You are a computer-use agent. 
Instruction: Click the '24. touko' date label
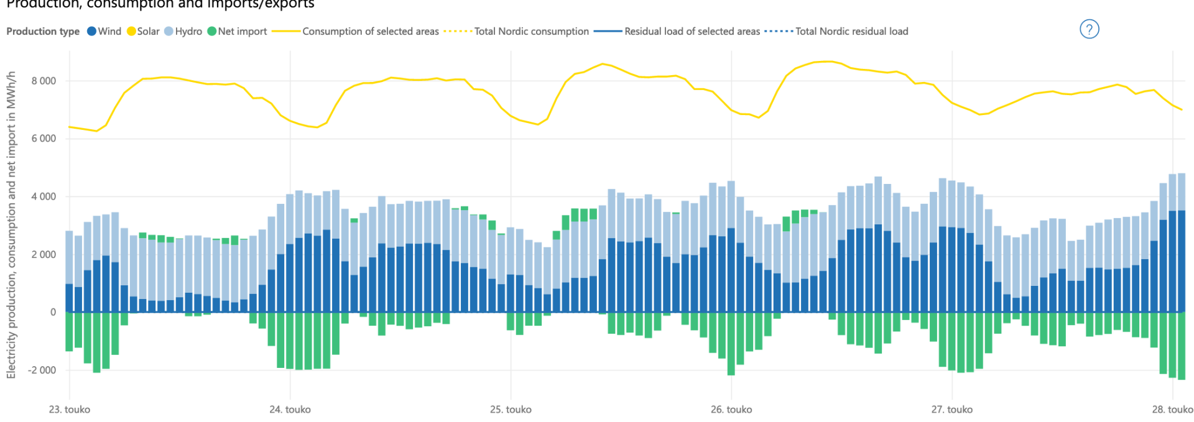tap(290, 410)
